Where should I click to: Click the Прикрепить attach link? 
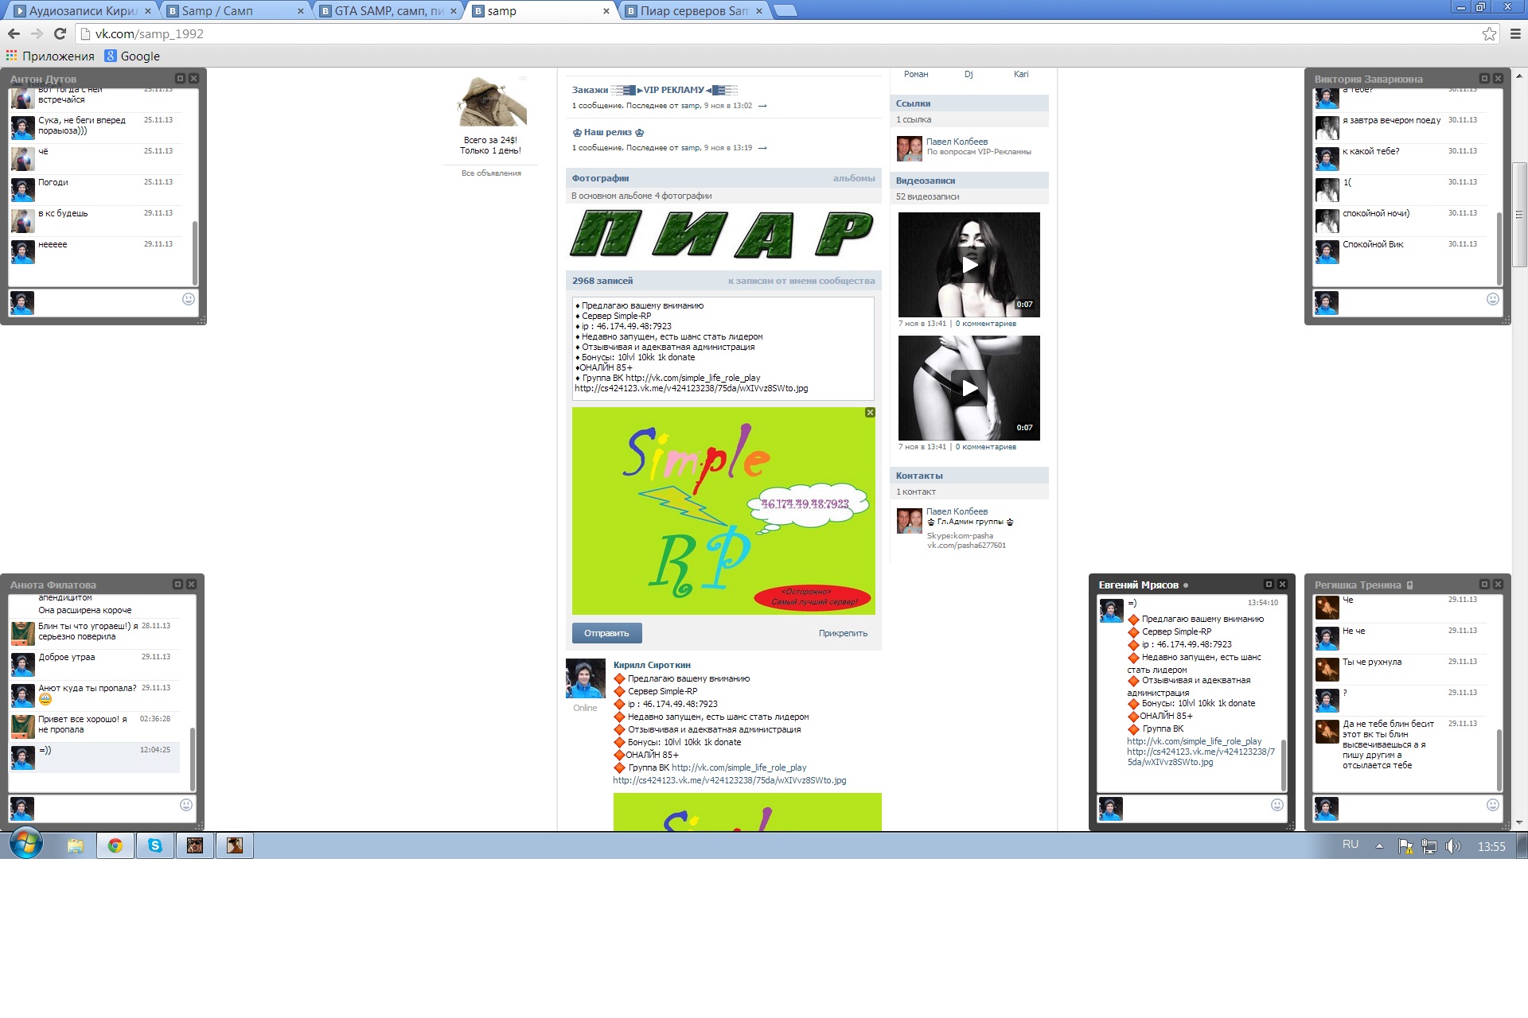click(x=843, y=633)
